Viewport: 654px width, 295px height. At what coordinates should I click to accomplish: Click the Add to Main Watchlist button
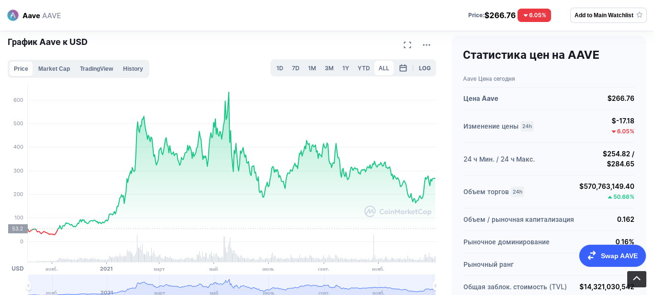tap(609, 15)
